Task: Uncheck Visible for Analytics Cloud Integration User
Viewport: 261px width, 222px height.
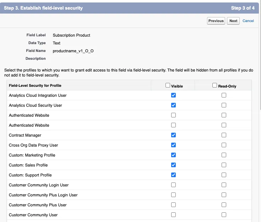Action: 173,95
